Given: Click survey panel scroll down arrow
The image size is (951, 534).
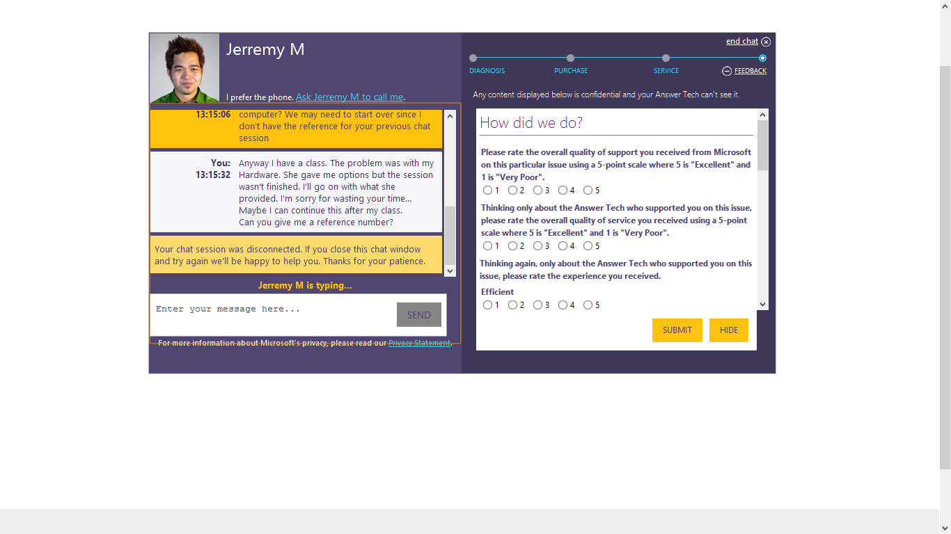Looking at the screenshot, I should pyautogui.click(x=762, y=304).
